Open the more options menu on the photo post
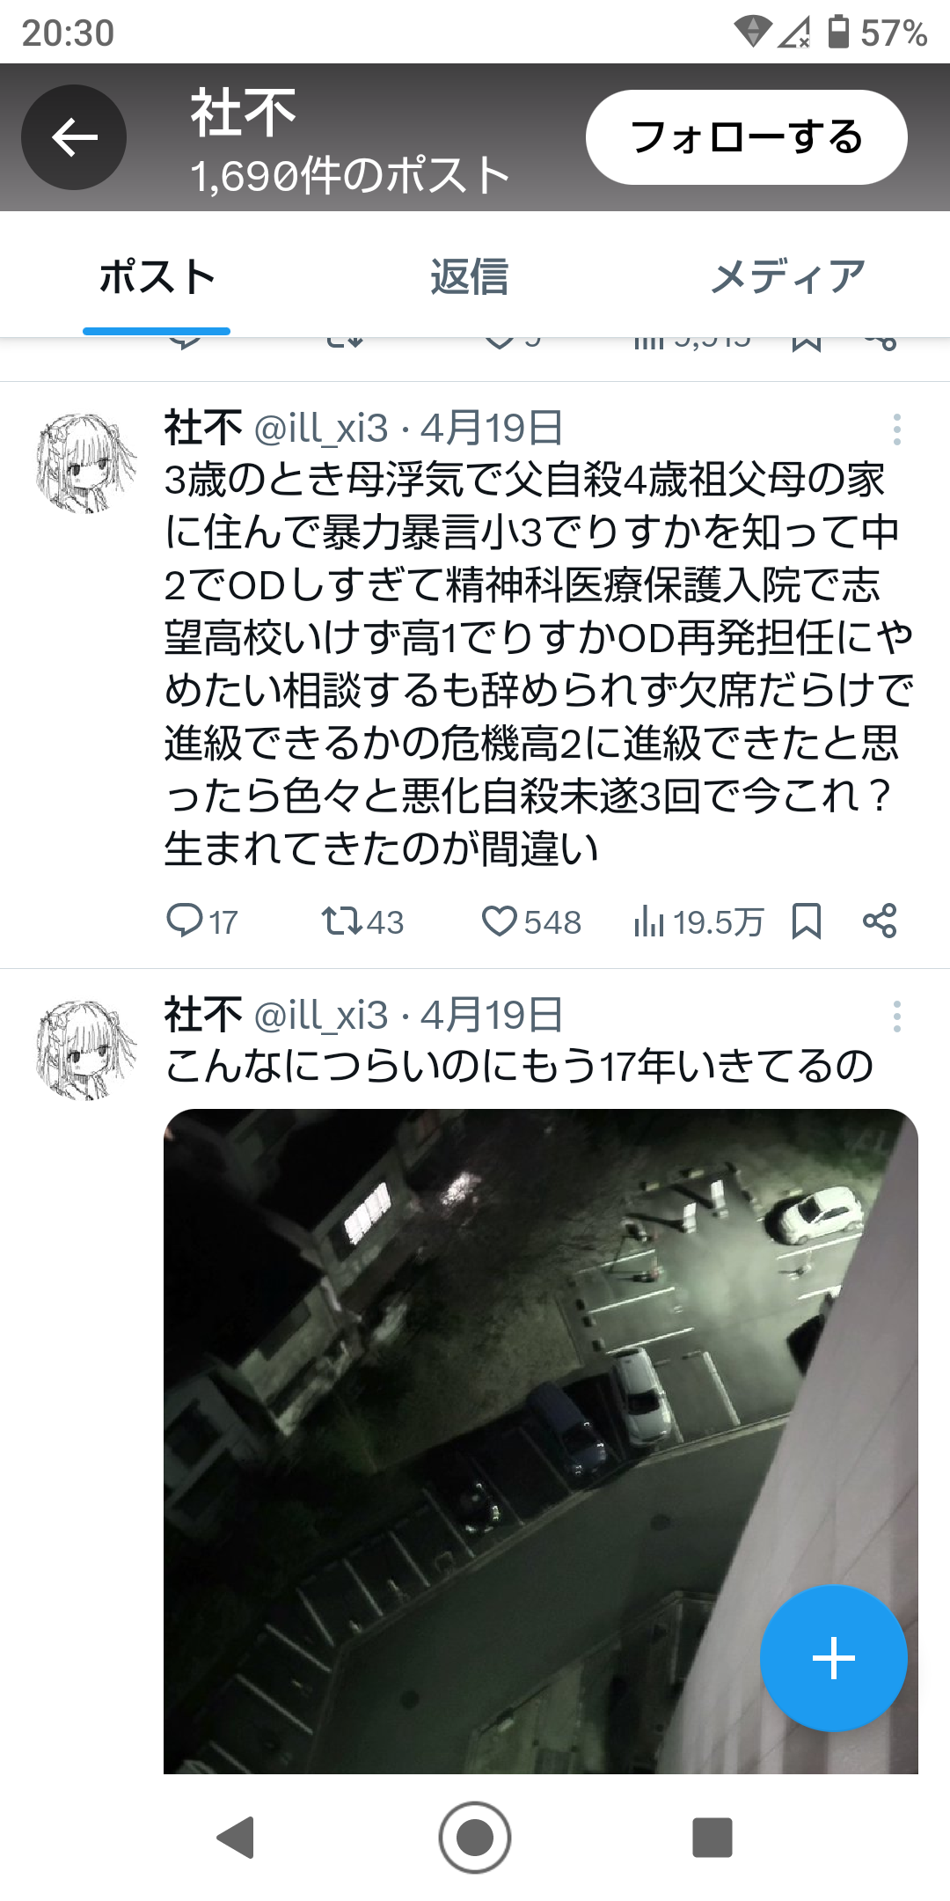Viewport: 950px width, 1901px height. (896, 1017)
